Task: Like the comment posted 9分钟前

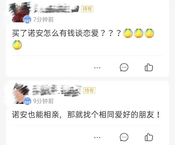Action: [149, 137]
